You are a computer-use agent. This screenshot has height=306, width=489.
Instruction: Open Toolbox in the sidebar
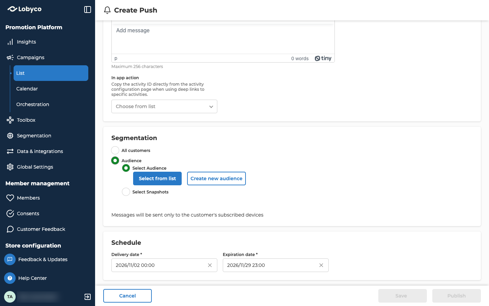[x=48, y=120]
